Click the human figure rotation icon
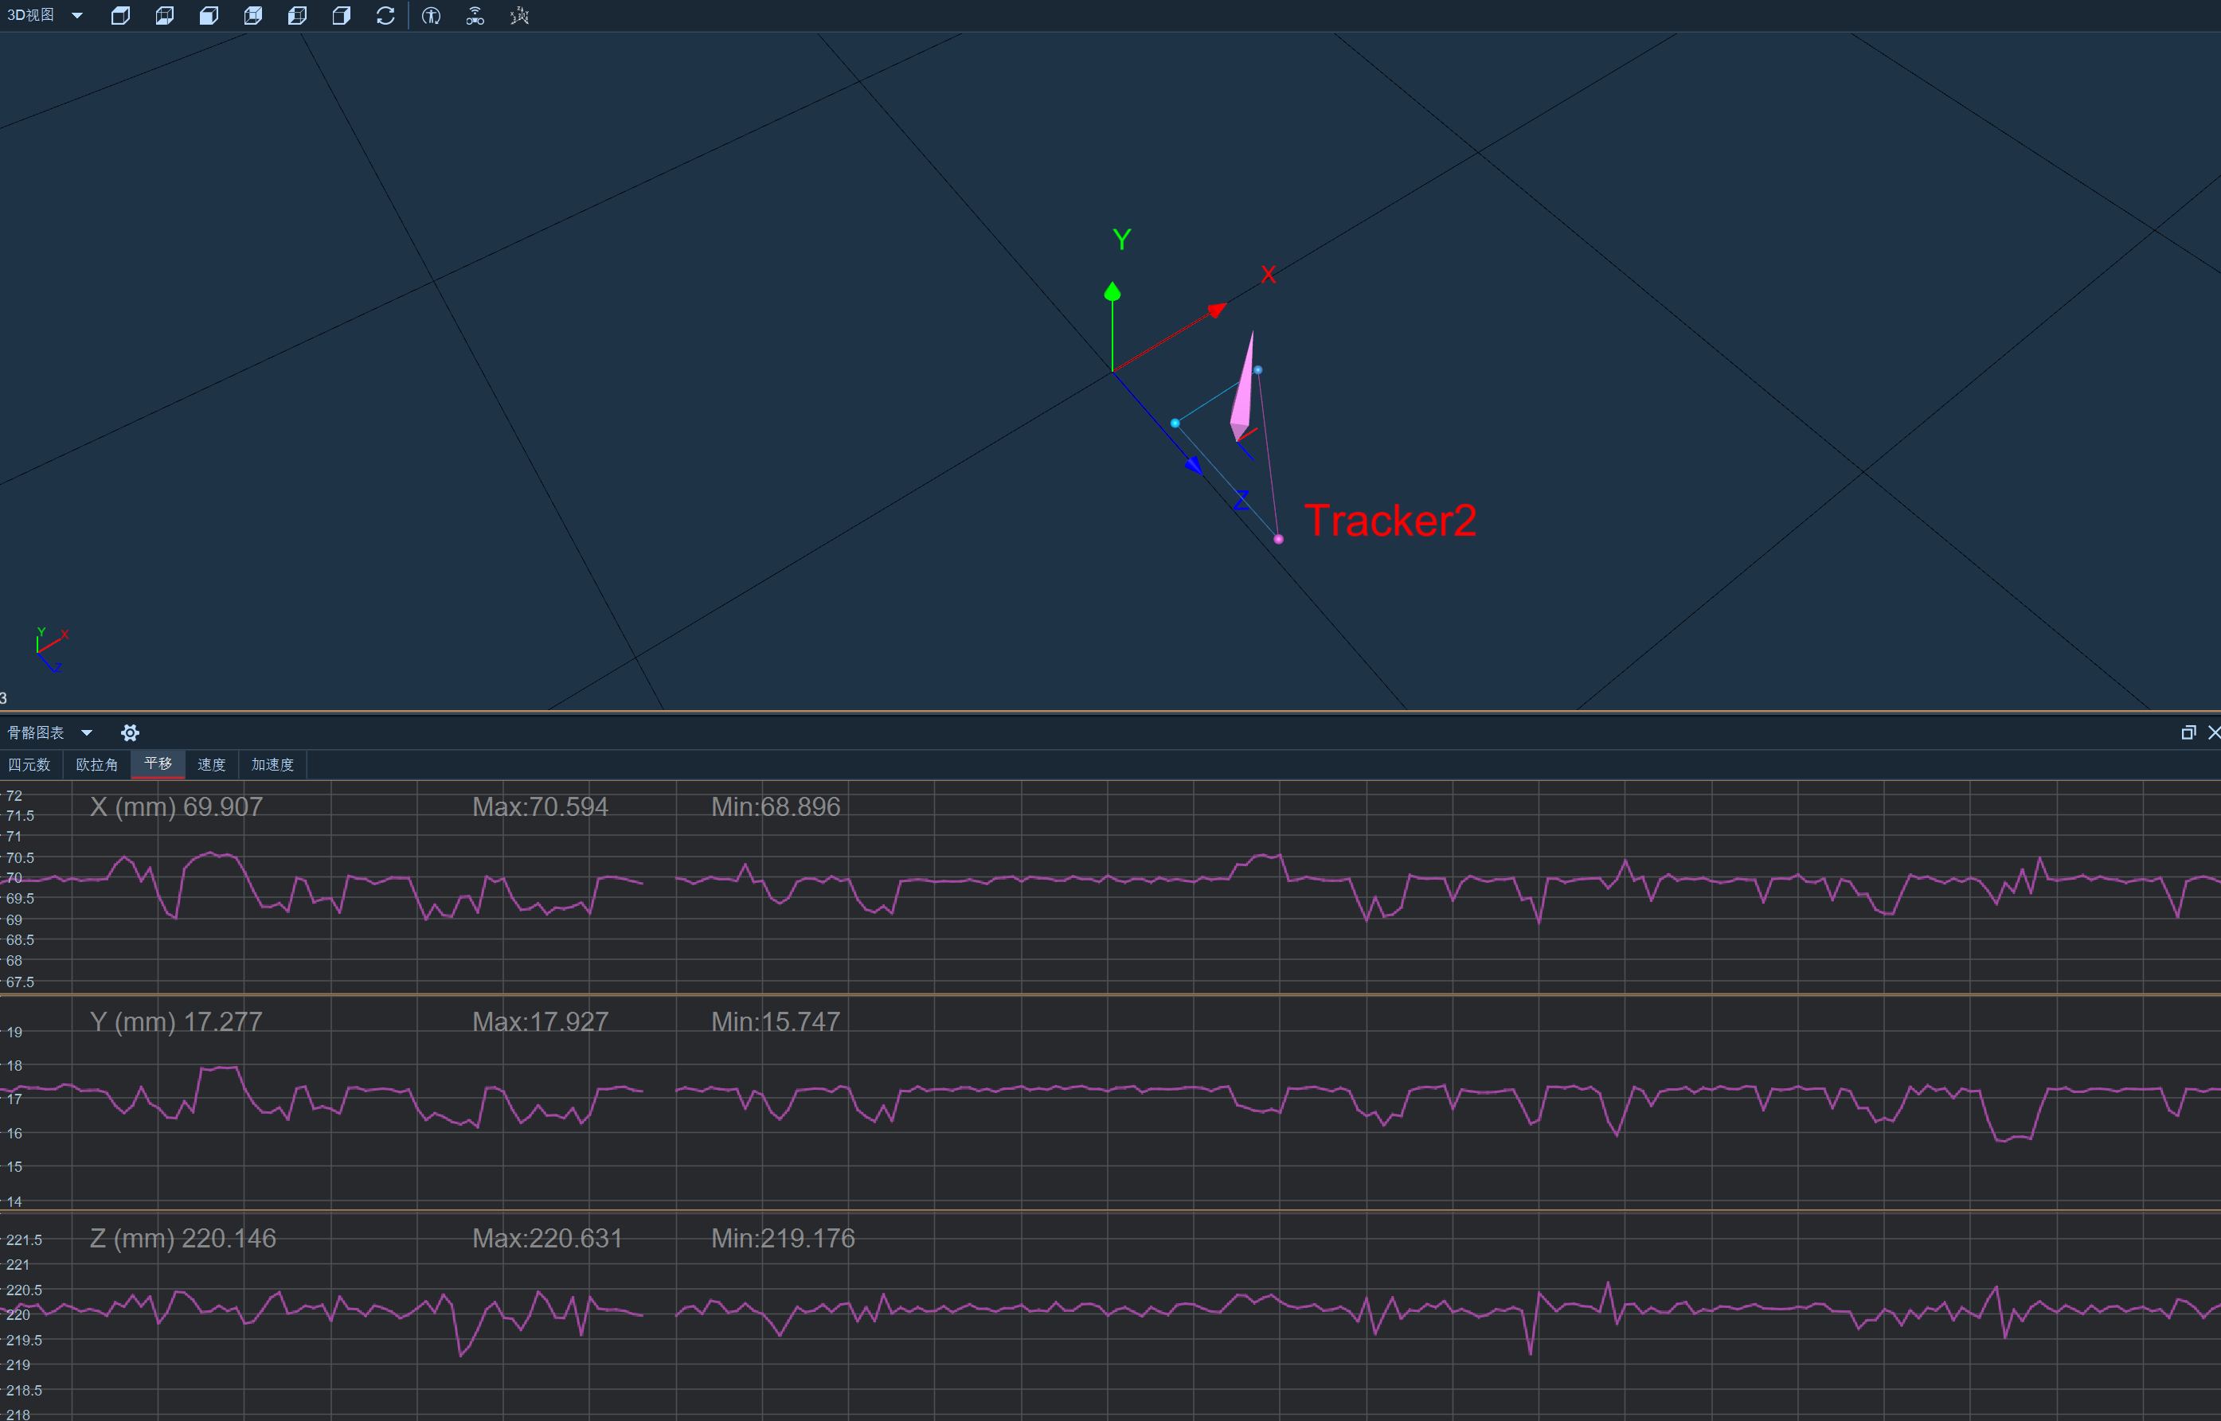The image size is (2221, 1421). [431, 16]
